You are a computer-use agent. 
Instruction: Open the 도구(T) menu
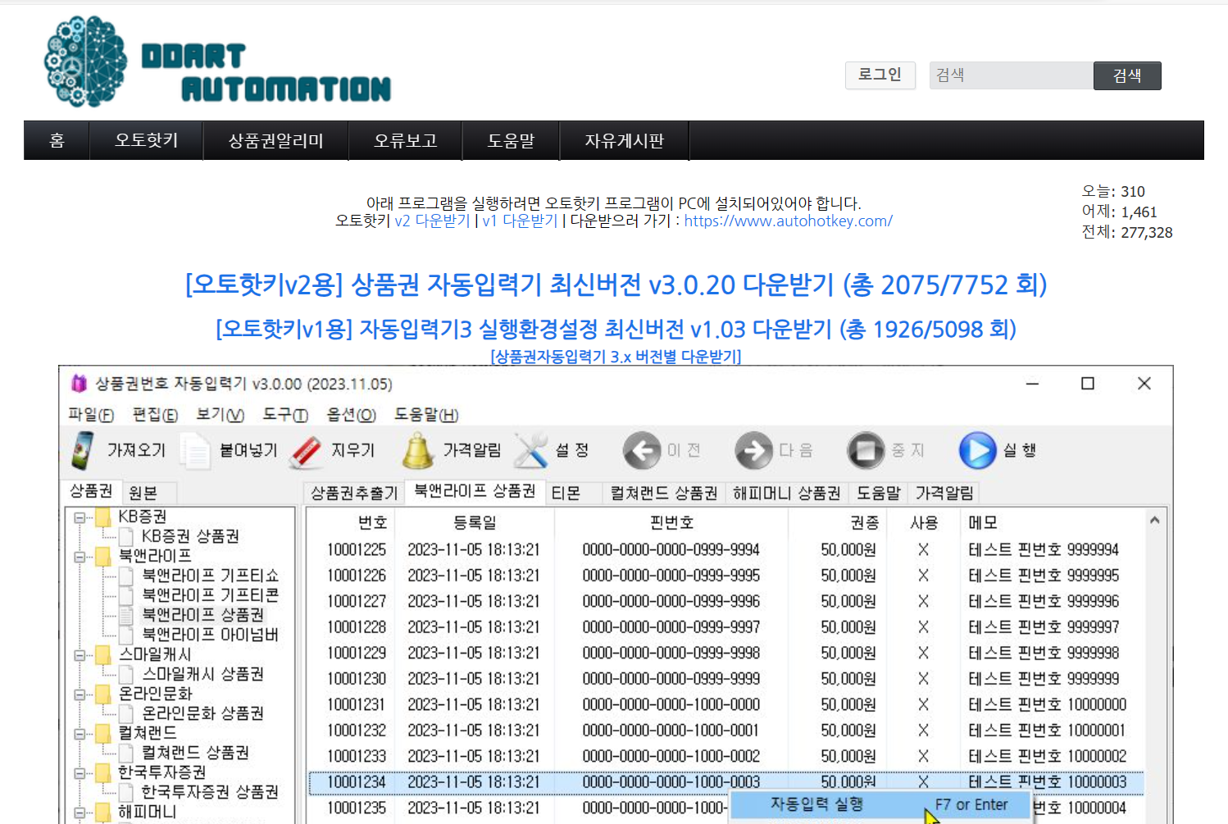coord(285,415)
